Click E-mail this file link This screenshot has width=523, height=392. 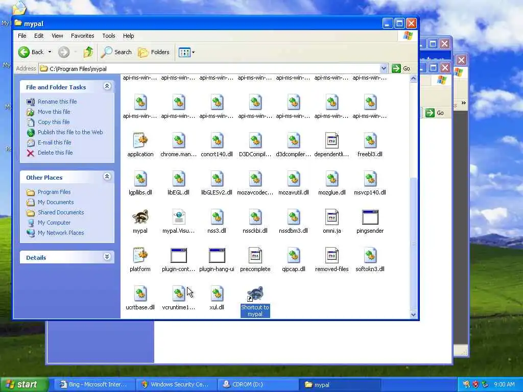54,142
